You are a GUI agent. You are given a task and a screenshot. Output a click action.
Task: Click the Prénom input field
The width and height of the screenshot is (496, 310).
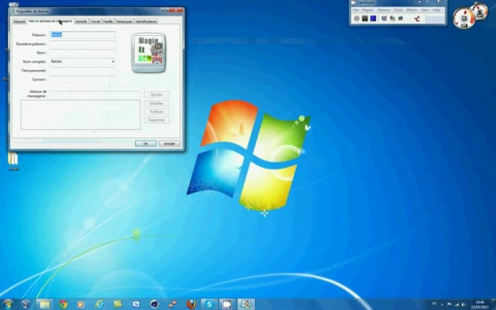coord(83,35)
